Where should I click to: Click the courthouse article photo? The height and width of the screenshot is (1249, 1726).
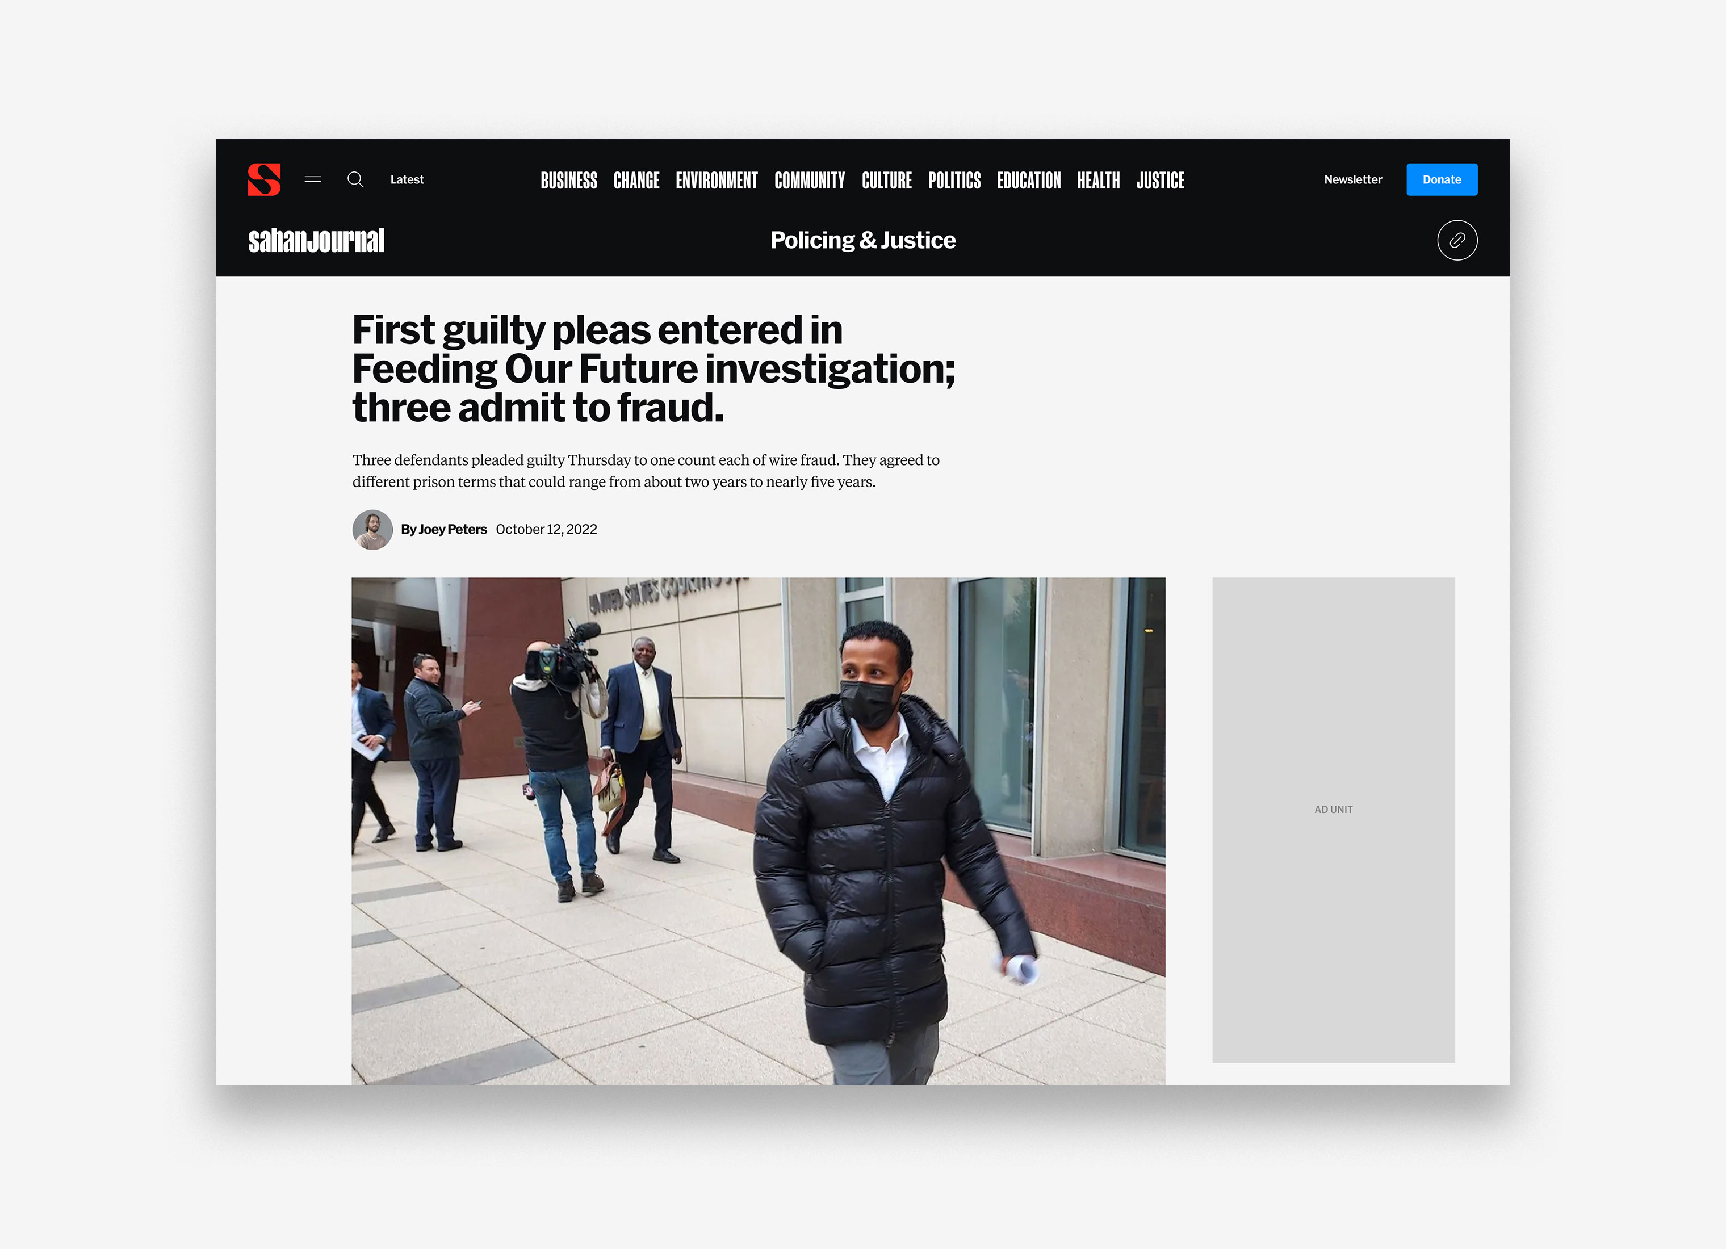(x=758, y=831)
